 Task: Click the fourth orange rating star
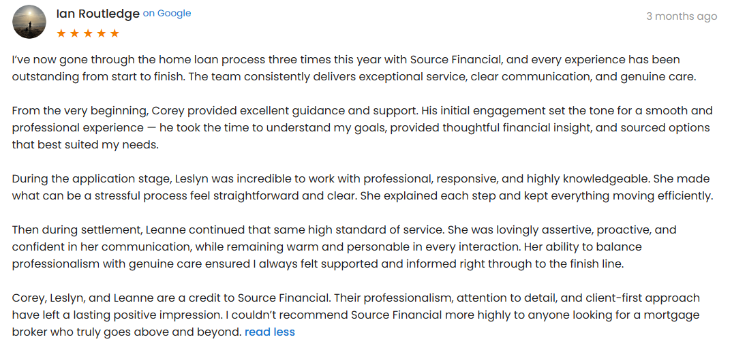(x=101, y=33)
